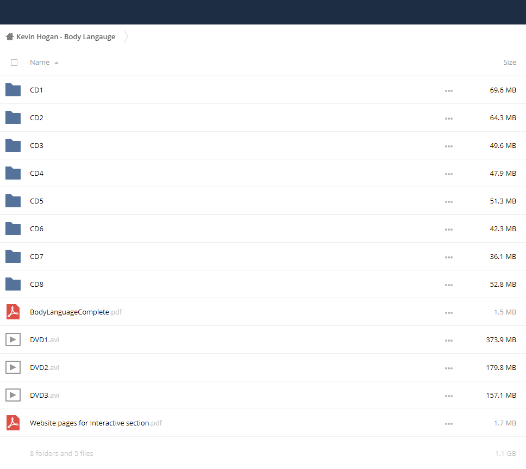Open the more actions menu for CD8
This screenshot has height=469, width=526.
(449, 285)
